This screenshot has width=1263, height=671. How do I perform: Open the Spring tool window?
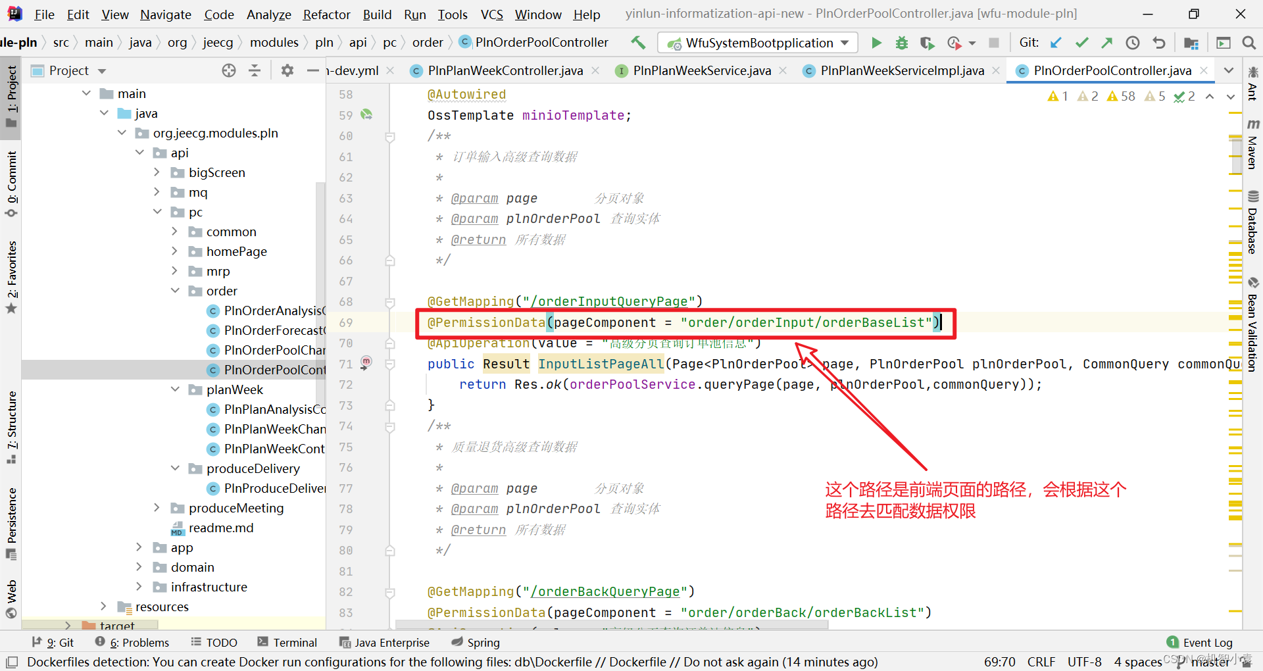click(476, 643)
